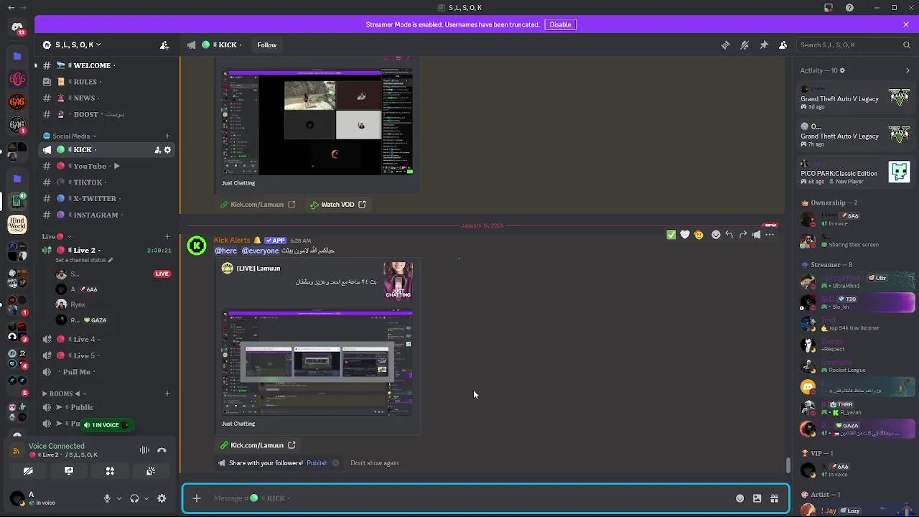Open the soundboard in voice panel

pyautogui.click(x=151, y=471)
